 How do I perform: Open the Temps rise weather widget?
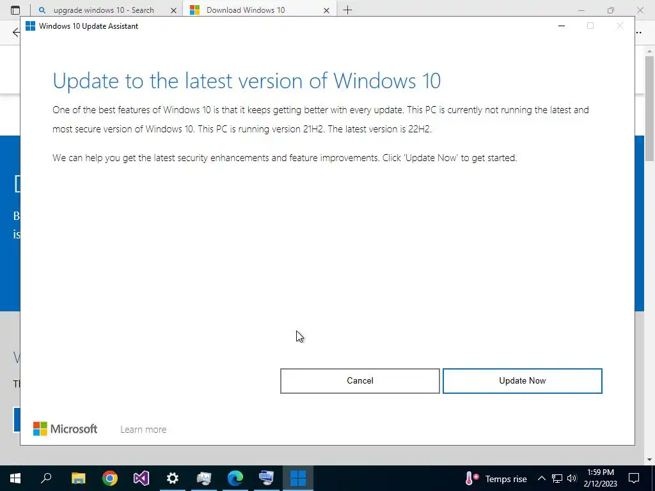(x=496, y=478)
